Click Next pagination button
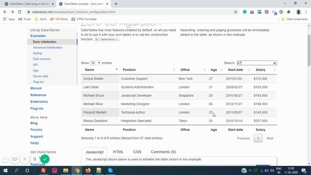Viewport: 311px width, 175px height. 270,138
